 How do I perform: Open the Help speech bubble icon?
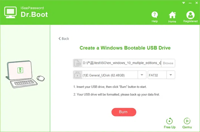154,15
